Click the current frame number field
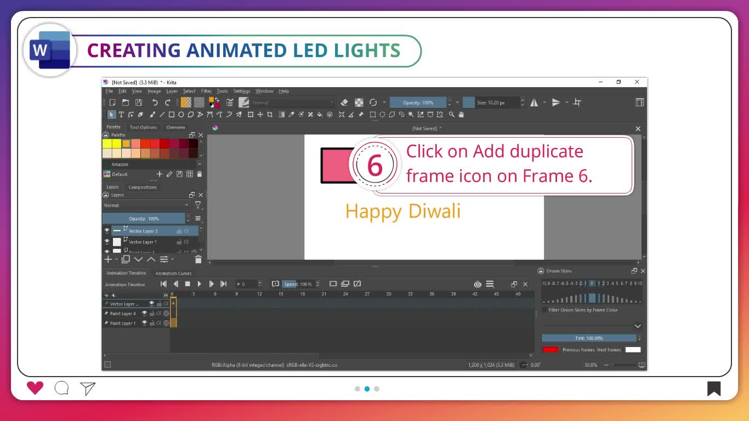749x421 pixels. pos(246,284)
